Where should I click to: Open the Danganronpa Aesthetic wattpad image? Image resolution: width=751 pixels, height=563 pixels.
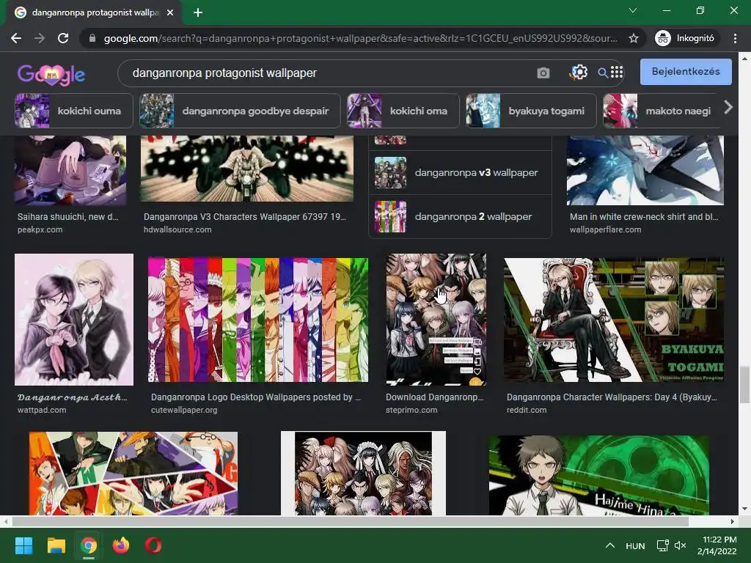[74, 320]
